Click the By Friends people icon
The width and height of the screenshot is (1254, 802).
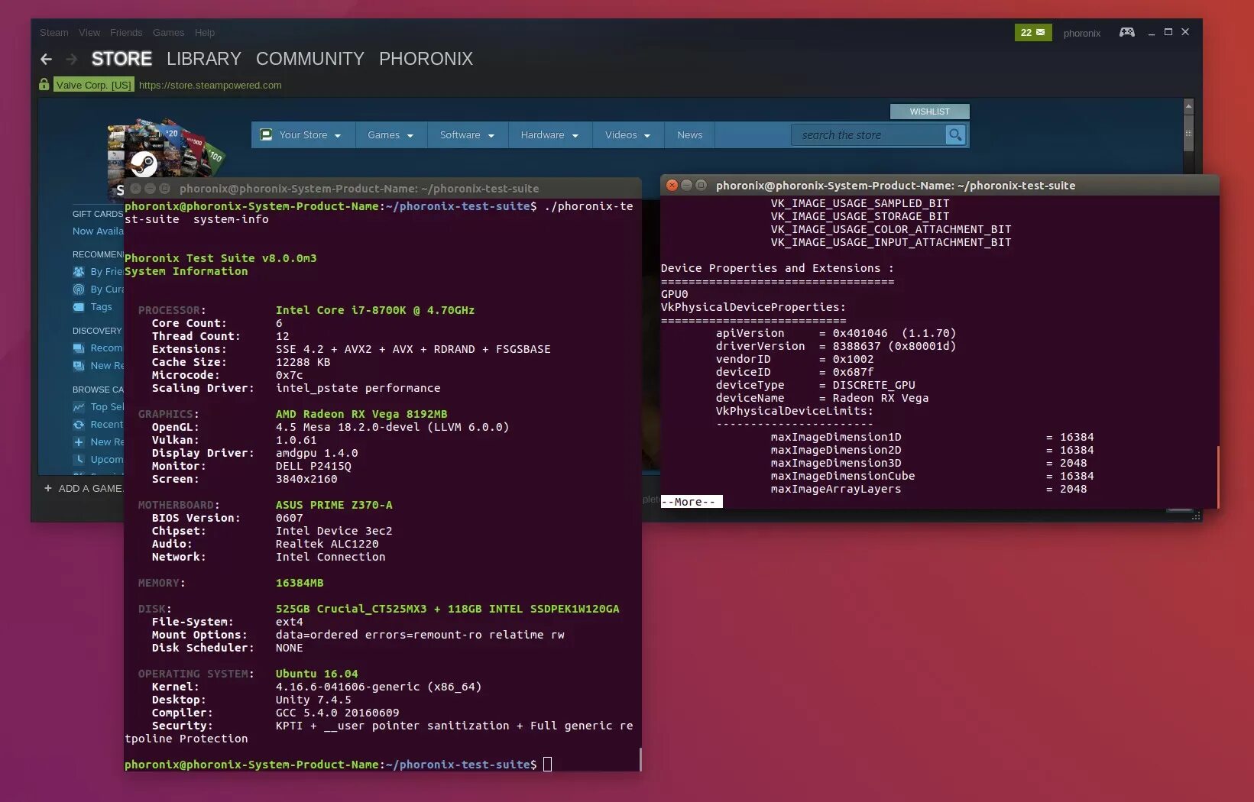tap(79, 271)
